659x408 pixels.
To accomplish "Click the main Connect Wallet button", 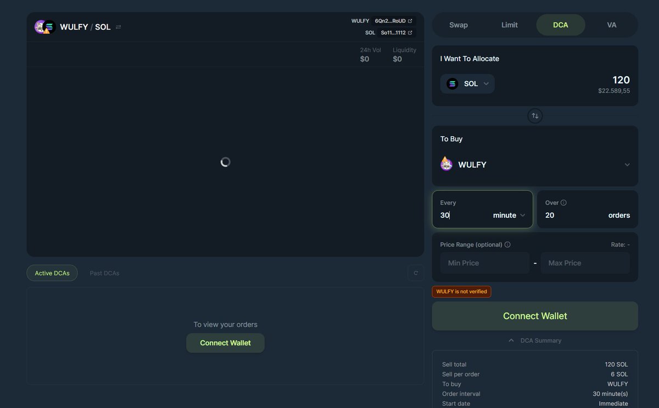I will click(x=535, y=316).
